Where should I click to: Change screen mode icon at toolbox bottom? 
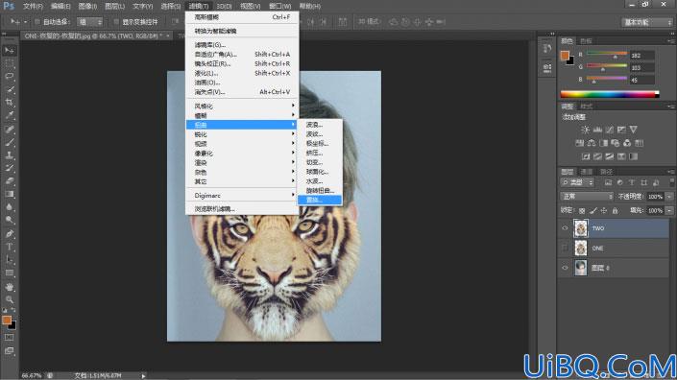(x=9, y=351)
